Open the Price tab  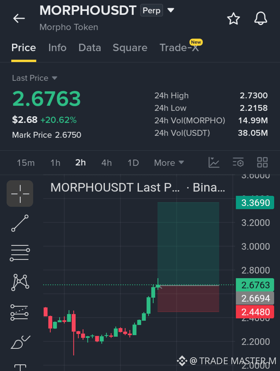[x=24, y=48]
